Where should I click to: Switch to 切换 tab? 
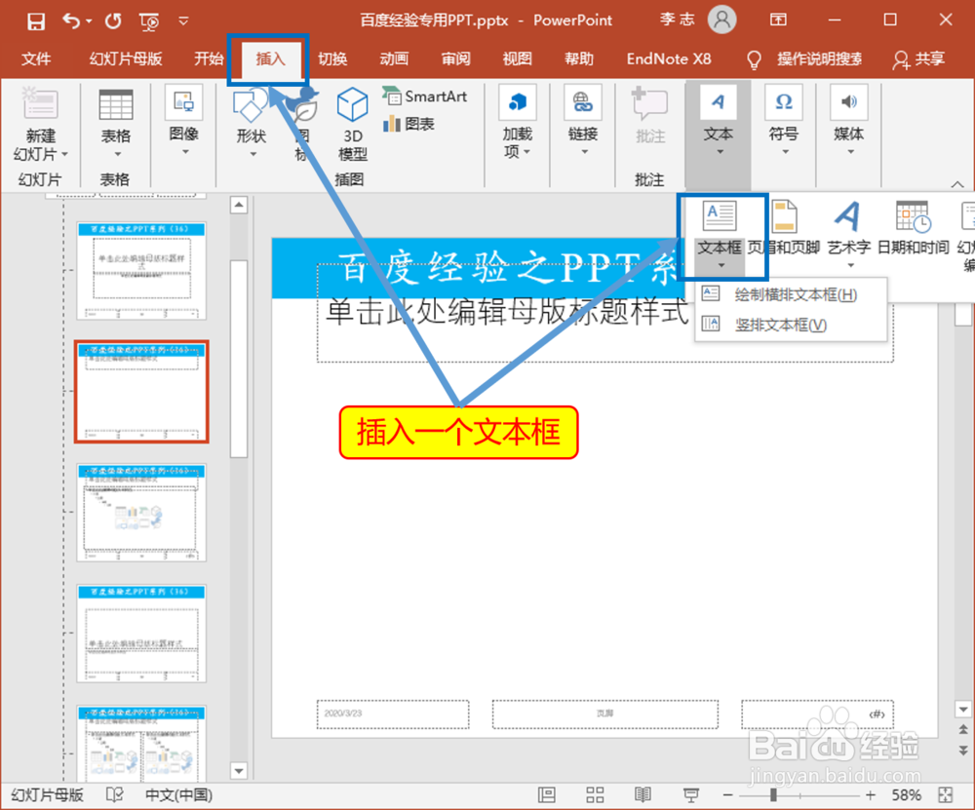[x=332, y=59]
